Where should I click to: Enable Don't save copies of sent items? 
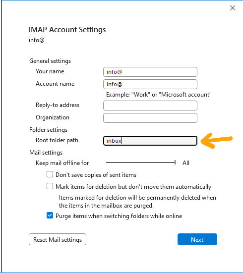(50, 174)
